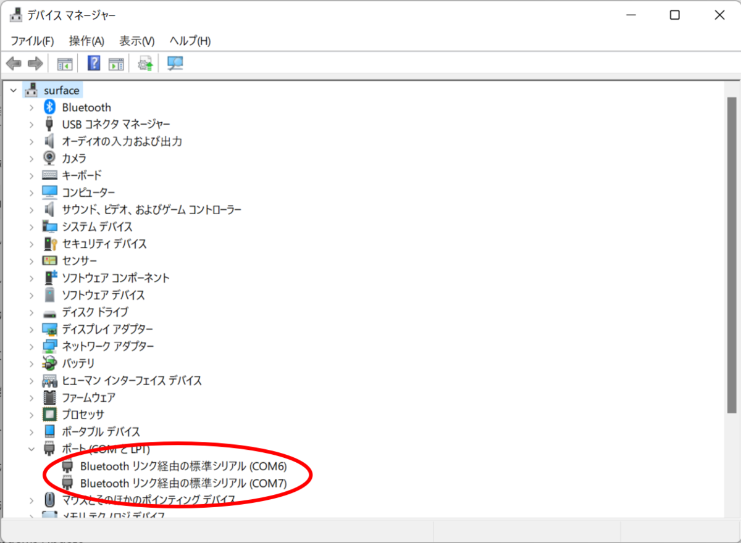Image resolution: width=741 pixels, height=543 pixels.
Task: Select the バッテリ battery icon
Action: tap(50, 363)
